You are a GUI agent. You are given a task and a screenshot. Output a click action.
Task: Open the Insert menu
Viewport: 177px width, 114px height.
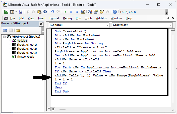click(42, 18)
